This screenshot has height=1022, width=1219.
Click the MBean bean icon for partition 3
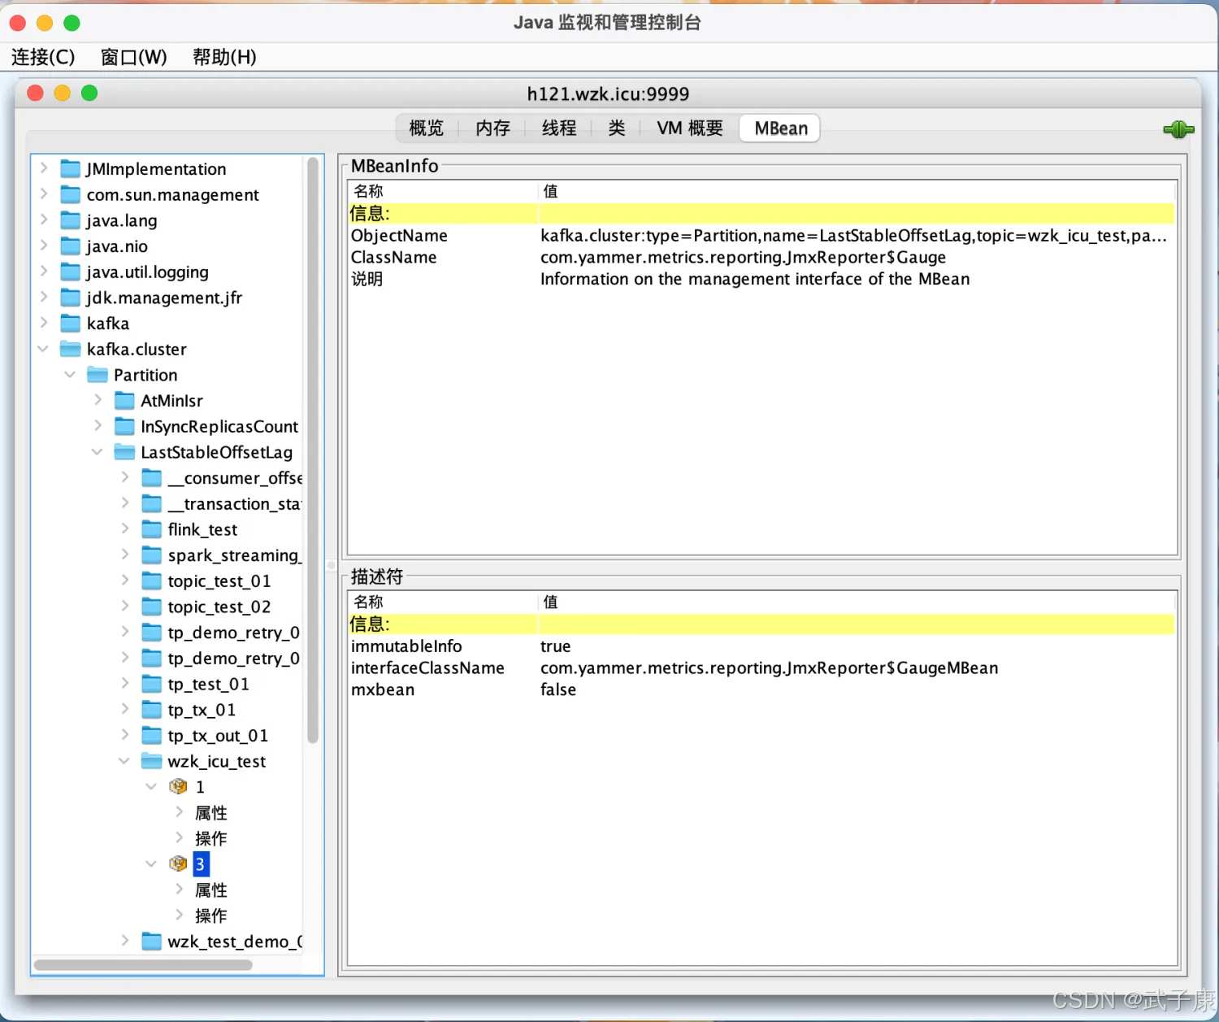pos(178,864)
